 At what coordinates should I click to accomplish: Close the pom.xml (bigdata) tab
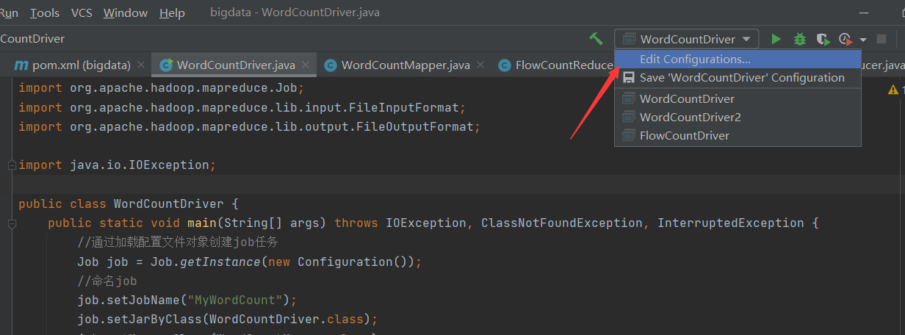(x=141, y=65)
